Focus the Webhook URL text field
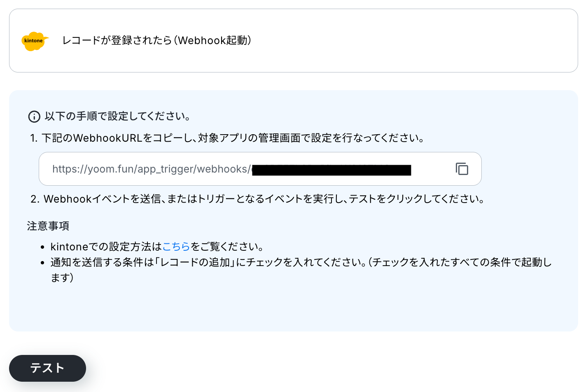Screen dimensions: 588x392 pos(260,169)
